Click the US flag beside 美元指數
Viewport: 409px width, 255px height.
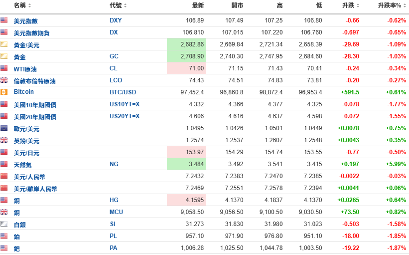click(4, 20)
